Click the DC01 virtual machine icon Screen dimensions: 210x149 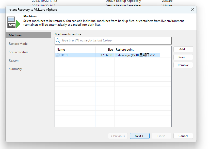coord(58,55)
